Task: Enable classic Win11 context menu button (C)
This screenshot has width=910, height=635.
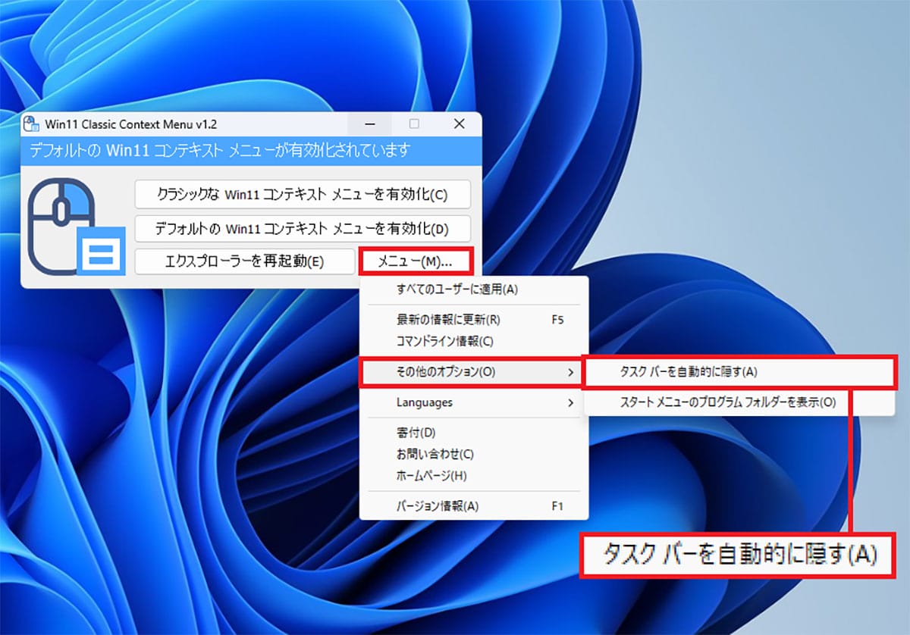Action: [303, 194]
